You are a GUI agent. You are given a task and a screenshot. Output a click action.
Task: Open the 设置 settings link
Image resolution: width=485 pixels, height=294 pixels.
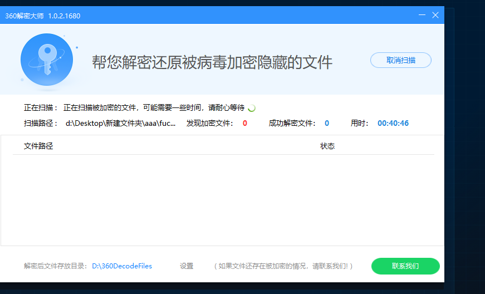point(187,266)
